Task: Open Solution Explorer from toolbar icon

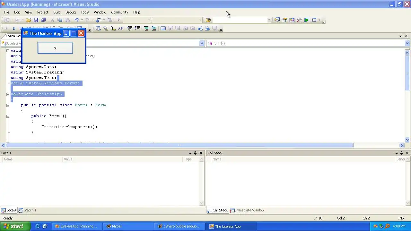Action: [277, 20]
